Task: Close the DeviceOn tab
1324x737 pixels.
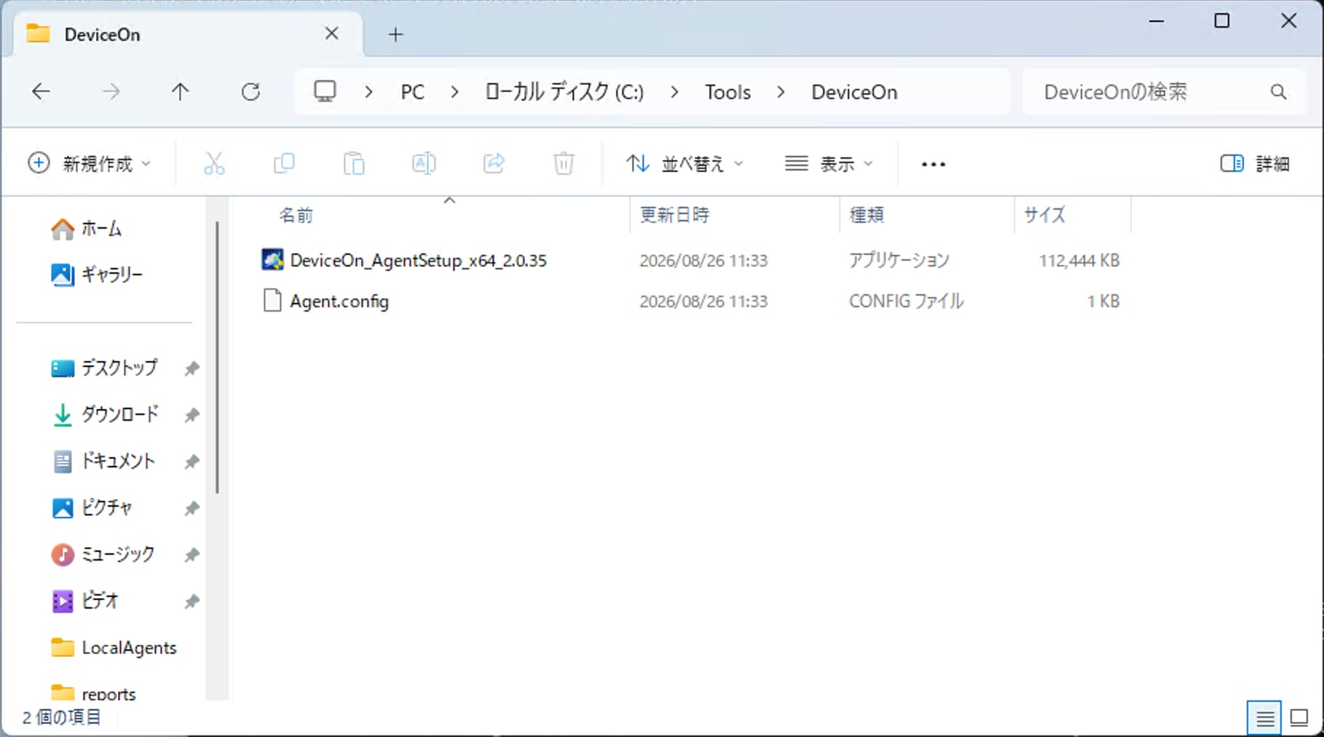Action: [331, 33]
